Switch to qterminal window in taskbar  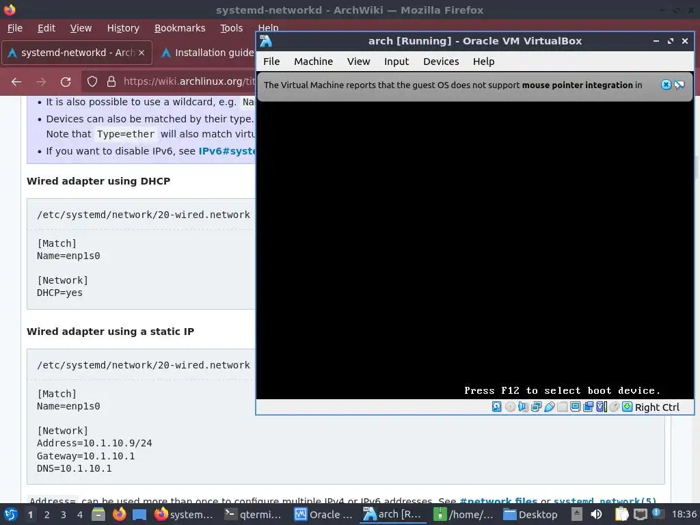(253, 515)
